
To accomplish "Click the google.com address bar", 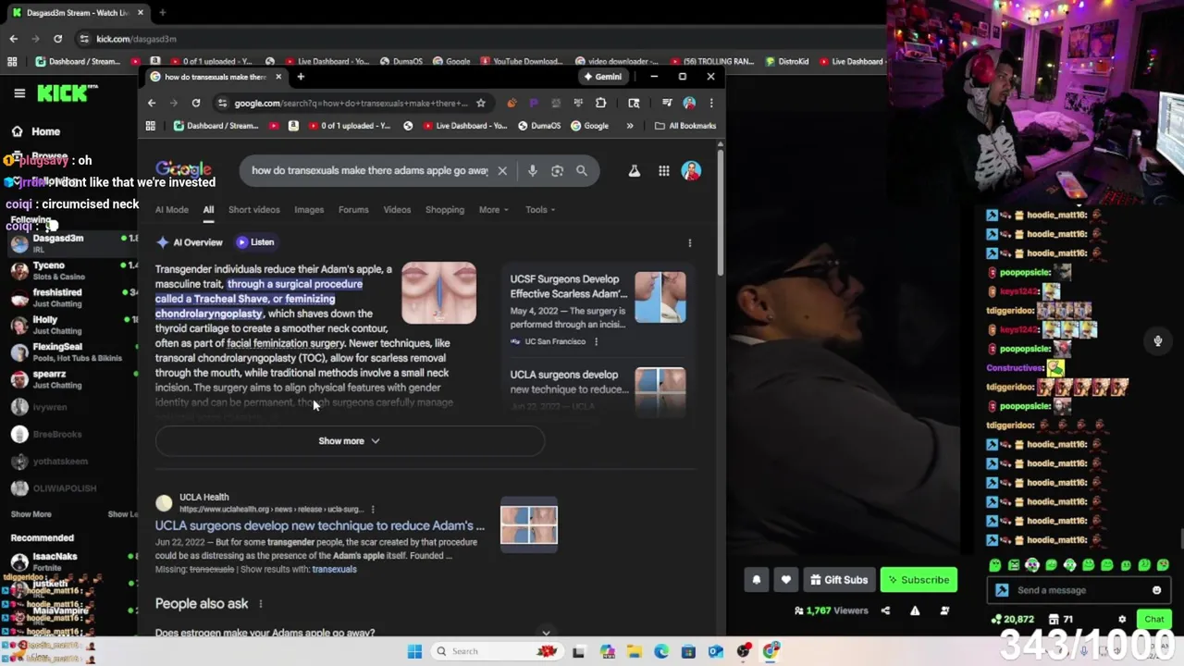I will [351, 103].
